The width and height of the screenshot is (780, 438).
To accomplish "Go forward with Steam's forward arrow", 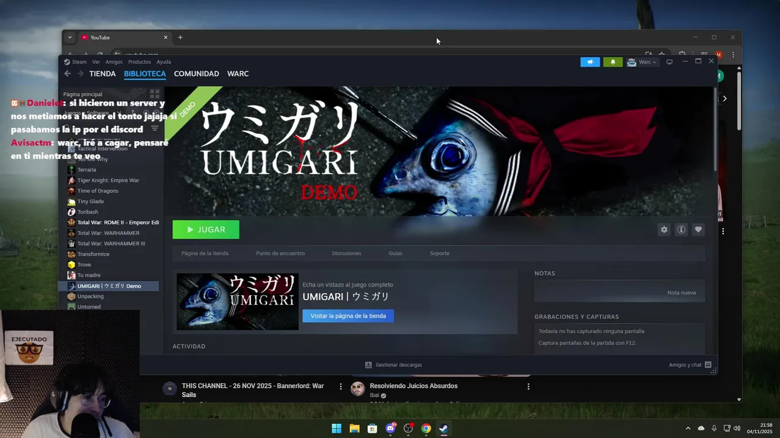I will pyautogui.click(x=80, y=74).
